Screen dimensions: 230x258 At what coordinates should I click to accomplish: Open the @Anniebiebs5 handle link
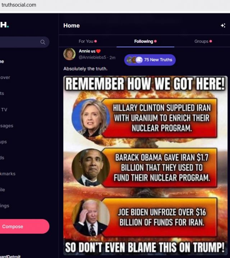pyautogui.click(x=92, y=57)
